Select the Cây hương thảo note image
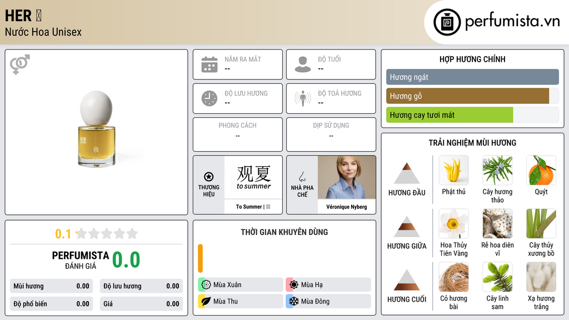 (x=497, y=170)
